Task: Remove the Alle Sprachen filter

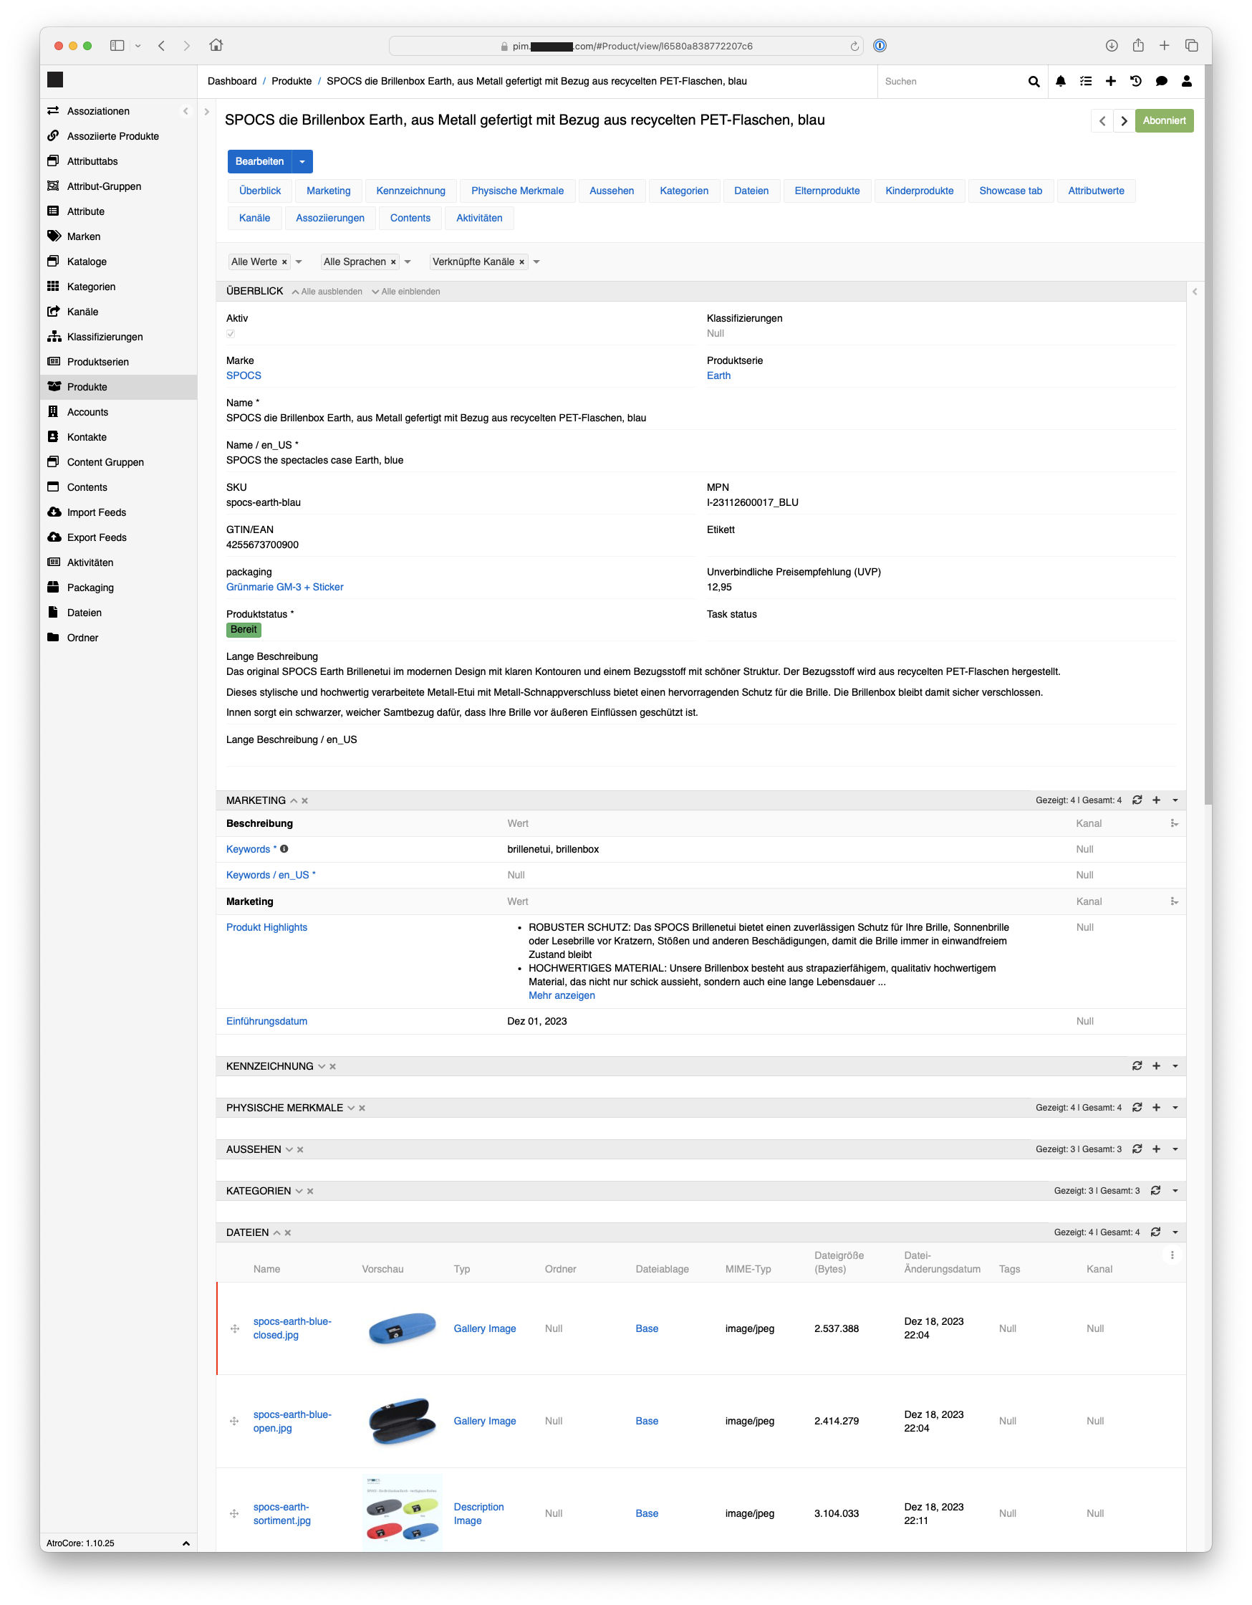Action: coord(393,262)
